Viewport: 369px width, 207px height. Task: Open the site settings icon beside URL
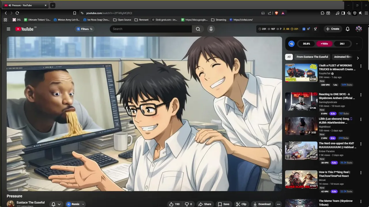point(82,13)
